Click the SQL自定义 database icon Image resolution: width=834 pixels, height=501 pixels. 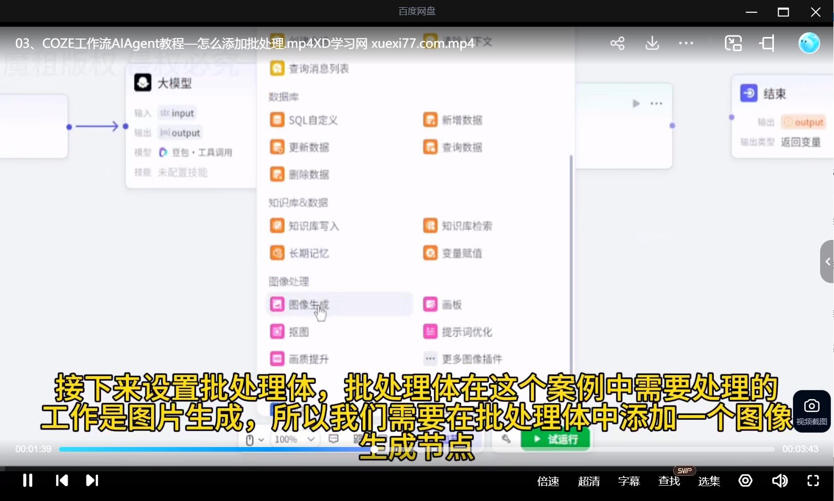click(277, 120)
